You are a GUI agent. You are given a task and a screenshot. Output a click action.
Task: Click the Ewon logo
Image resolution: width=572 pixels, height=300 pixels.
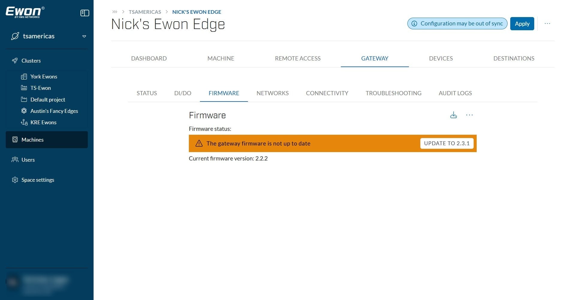coord(25,12)
